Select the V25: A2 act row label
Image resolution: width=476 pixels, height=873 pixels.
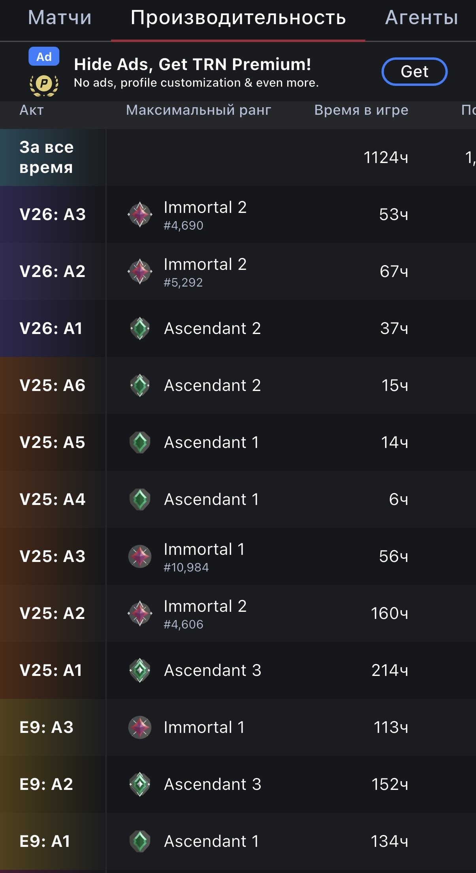click(x=53, y=613)
